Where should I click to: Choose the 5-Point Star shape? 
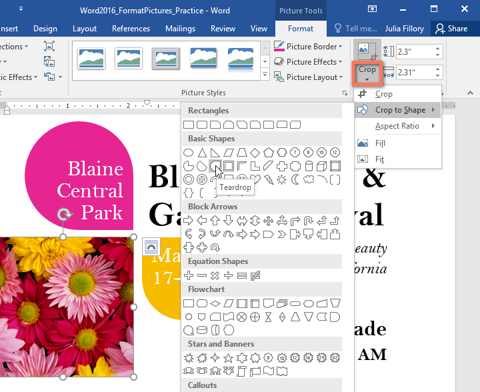229,358
